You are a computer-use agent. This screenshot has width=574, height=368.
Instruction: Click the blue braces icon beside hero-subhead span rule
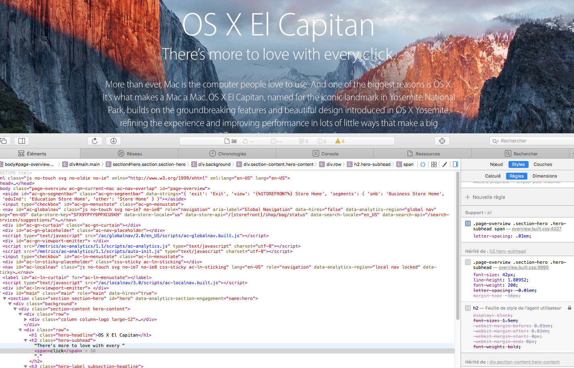[x=468, y=223]
